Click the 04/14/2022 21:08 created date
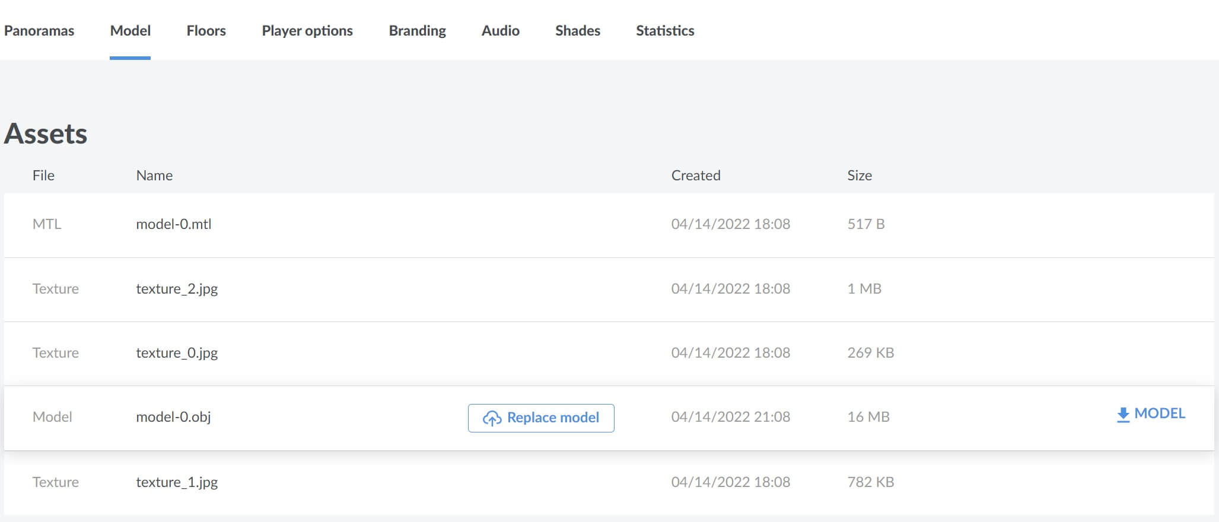1219x522 pixels. [731, 417]
